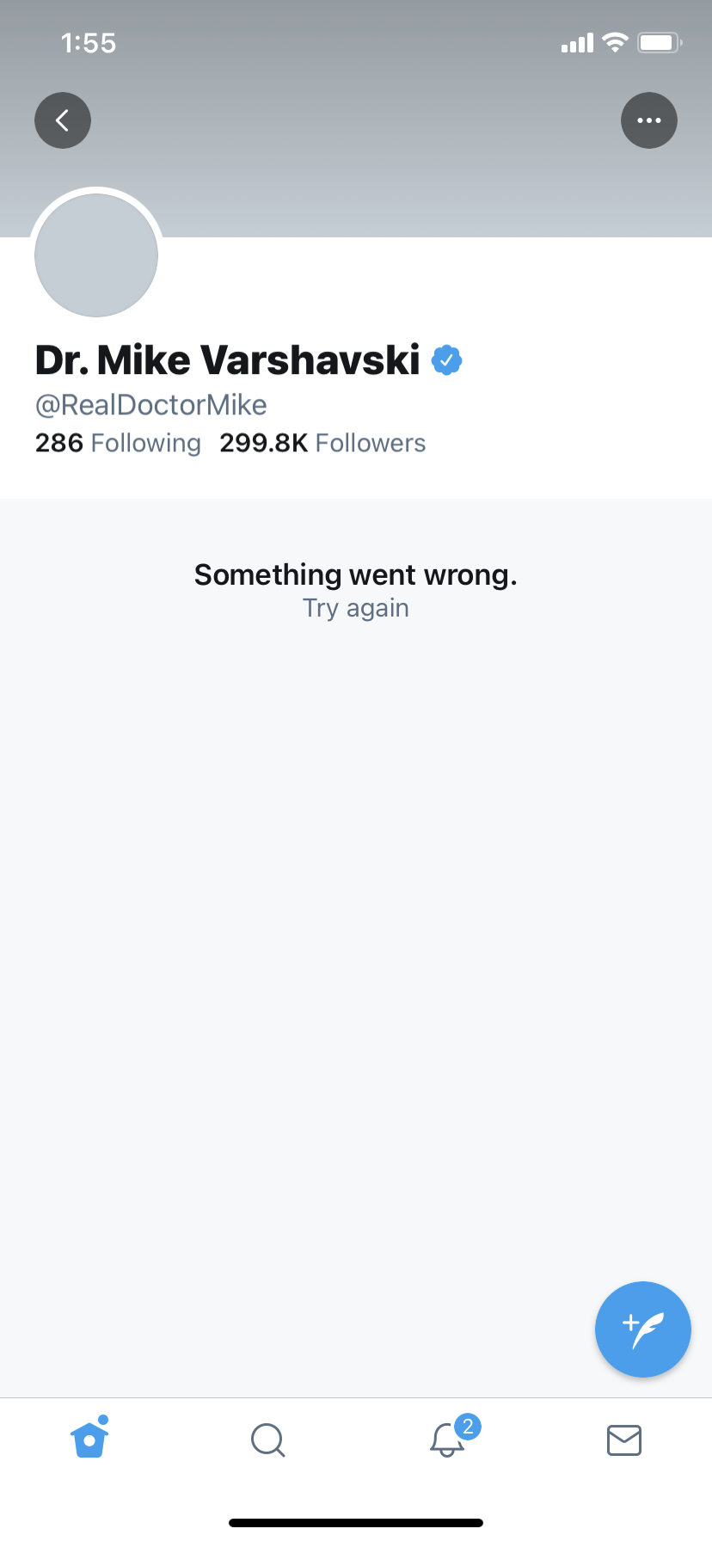Screen dimensions: 712x1541
Task: Tap the Wi-Fi status icon
Action: [615, 43]
